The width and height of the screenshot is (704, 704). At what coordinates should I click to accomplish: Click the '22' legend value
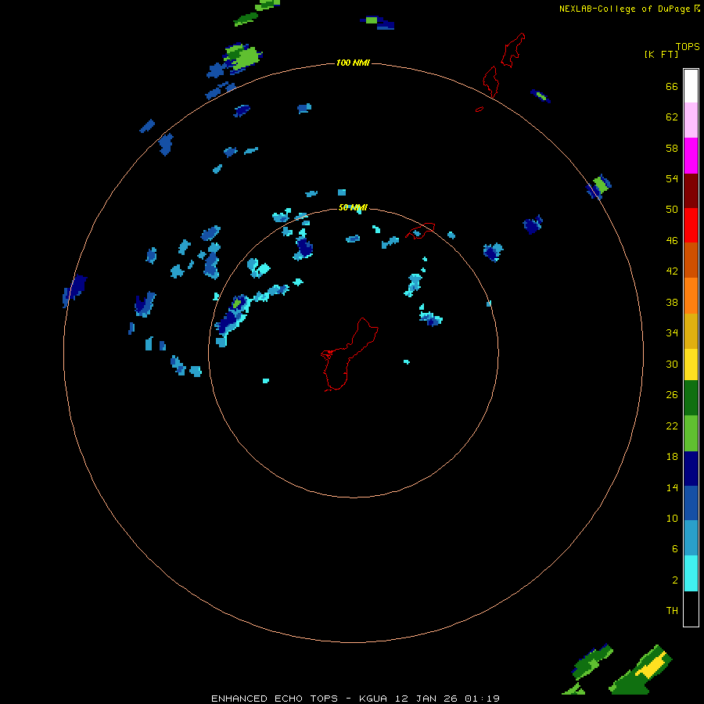[x=672, y=426]
